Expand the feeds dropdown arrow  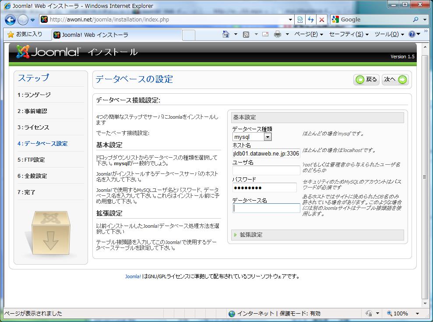click(x=256, y=34)
